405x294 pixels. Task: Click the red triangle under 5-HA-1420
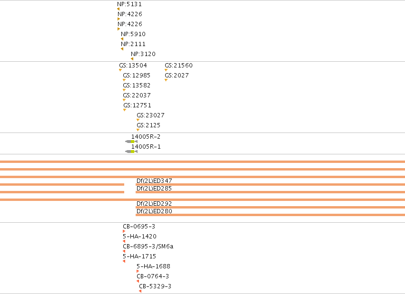(124, 241)
